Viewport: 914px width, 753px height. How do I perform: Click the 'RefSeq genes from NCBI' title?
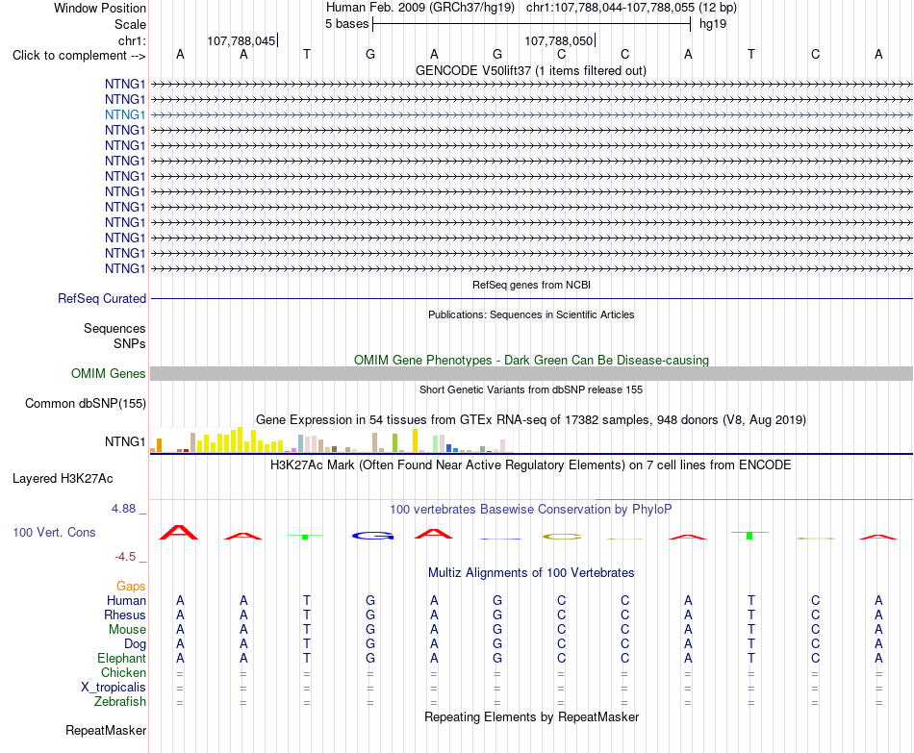(x=531, y=285)
